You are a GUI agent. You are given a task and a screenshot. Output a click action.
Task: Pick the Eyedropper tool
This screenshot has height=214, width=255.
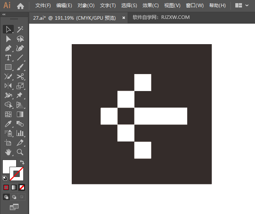pos(8,124)
